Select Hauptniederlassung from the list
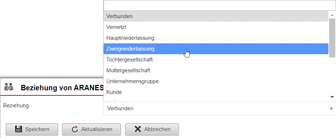 tap(216, 38)
